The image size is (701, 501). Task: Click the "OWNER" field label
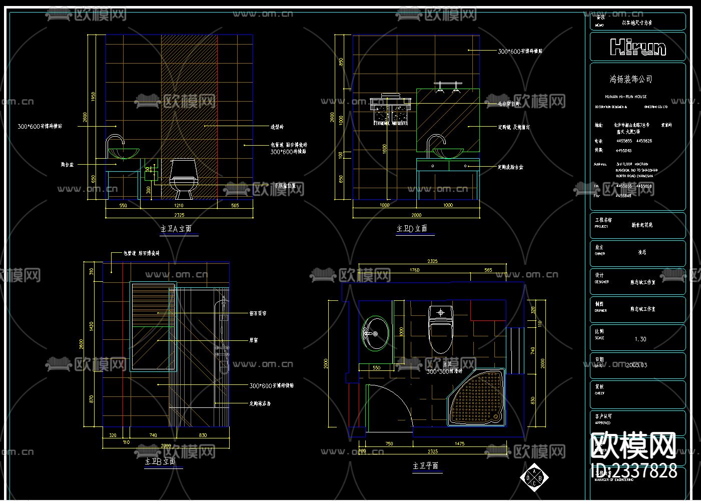pos(600,254)
